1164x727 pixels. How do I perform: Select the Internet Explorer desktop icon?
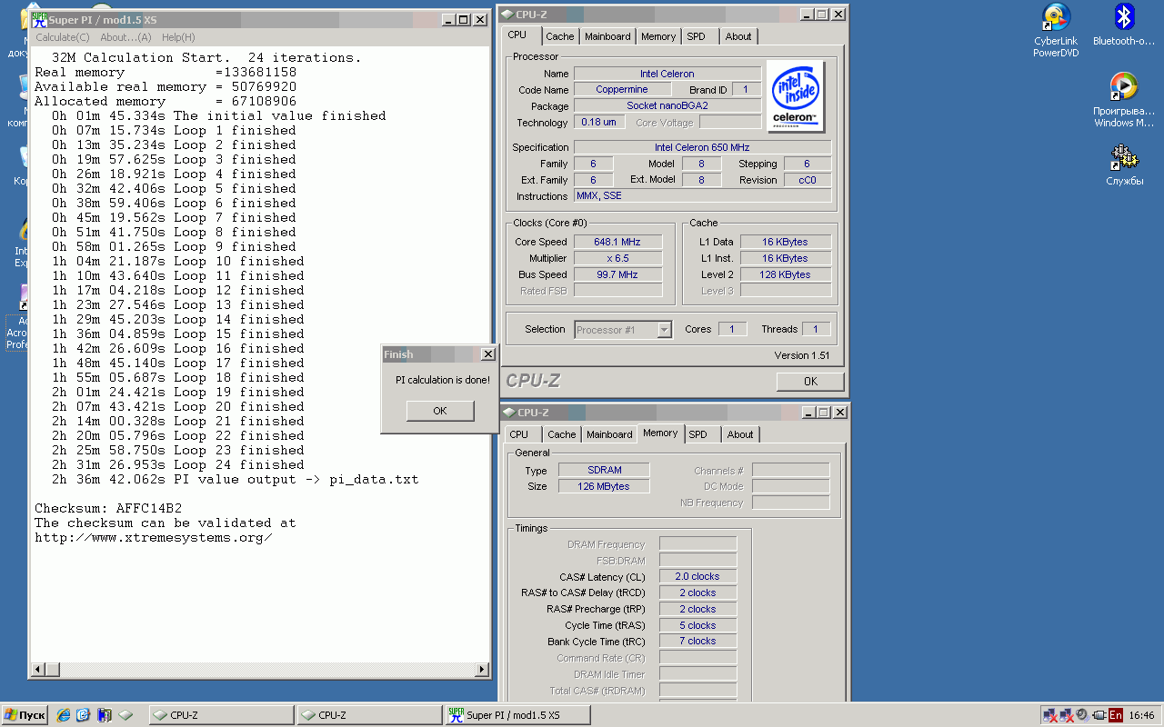pos(21,242)
